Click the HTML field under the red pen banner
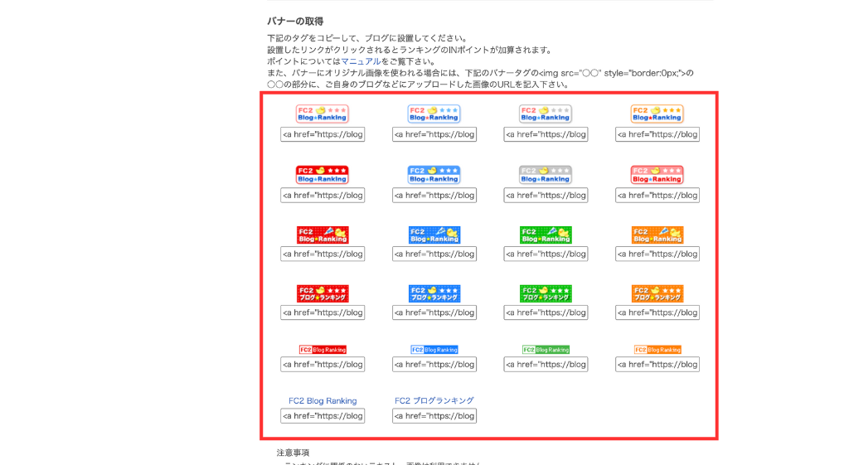 tap(323, 254)
